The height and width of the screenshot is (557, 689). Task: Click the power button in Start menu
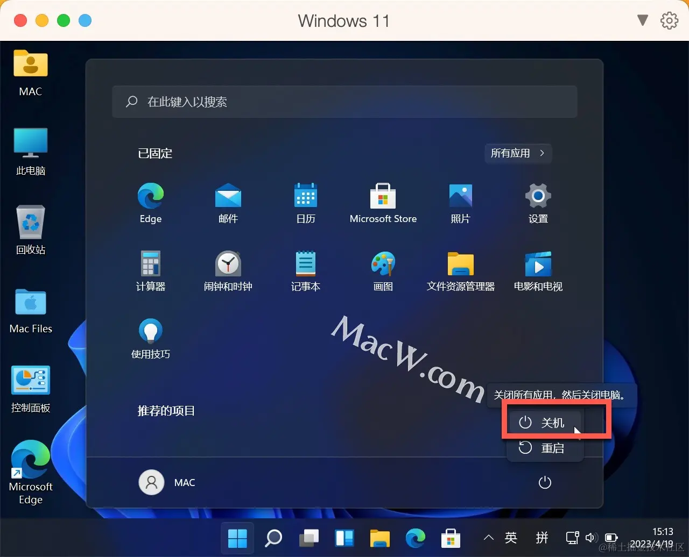point(545,482)
